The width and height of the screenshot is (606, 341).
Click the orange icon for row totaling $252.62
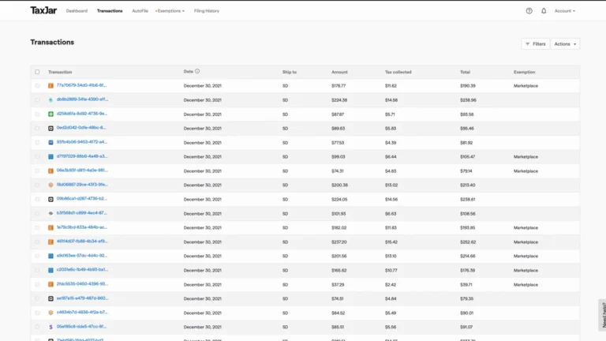coord(50,242)
